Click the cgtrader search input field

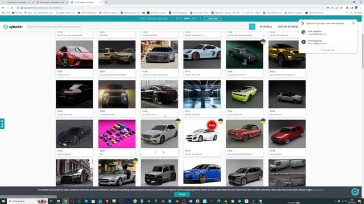click(x=138, y=27)
